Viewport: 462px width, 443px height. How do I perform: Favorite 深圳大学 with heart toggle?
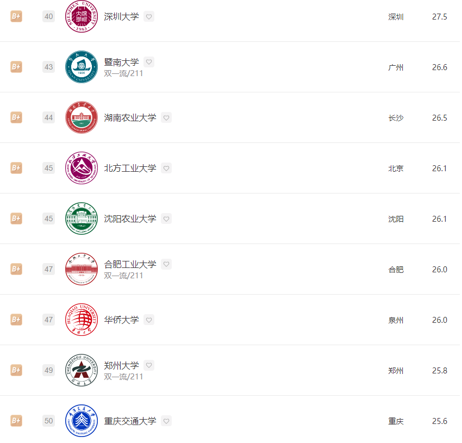click(x=149, y=16)
